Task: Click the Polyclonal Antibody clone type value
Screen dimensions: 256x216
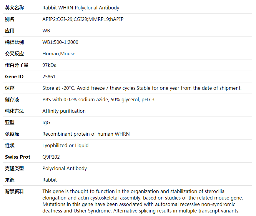Action: pos(64,169)
